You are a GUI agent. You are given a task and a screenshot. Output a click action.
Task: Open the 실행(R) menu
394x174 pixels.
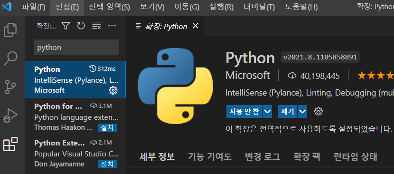coord(221,7)
